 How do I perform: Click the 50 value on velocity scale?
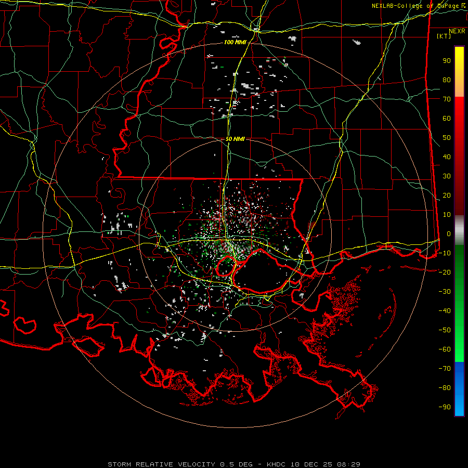click(x=447, y=138)
